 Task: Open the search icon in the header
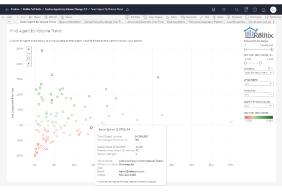(237, 10)
